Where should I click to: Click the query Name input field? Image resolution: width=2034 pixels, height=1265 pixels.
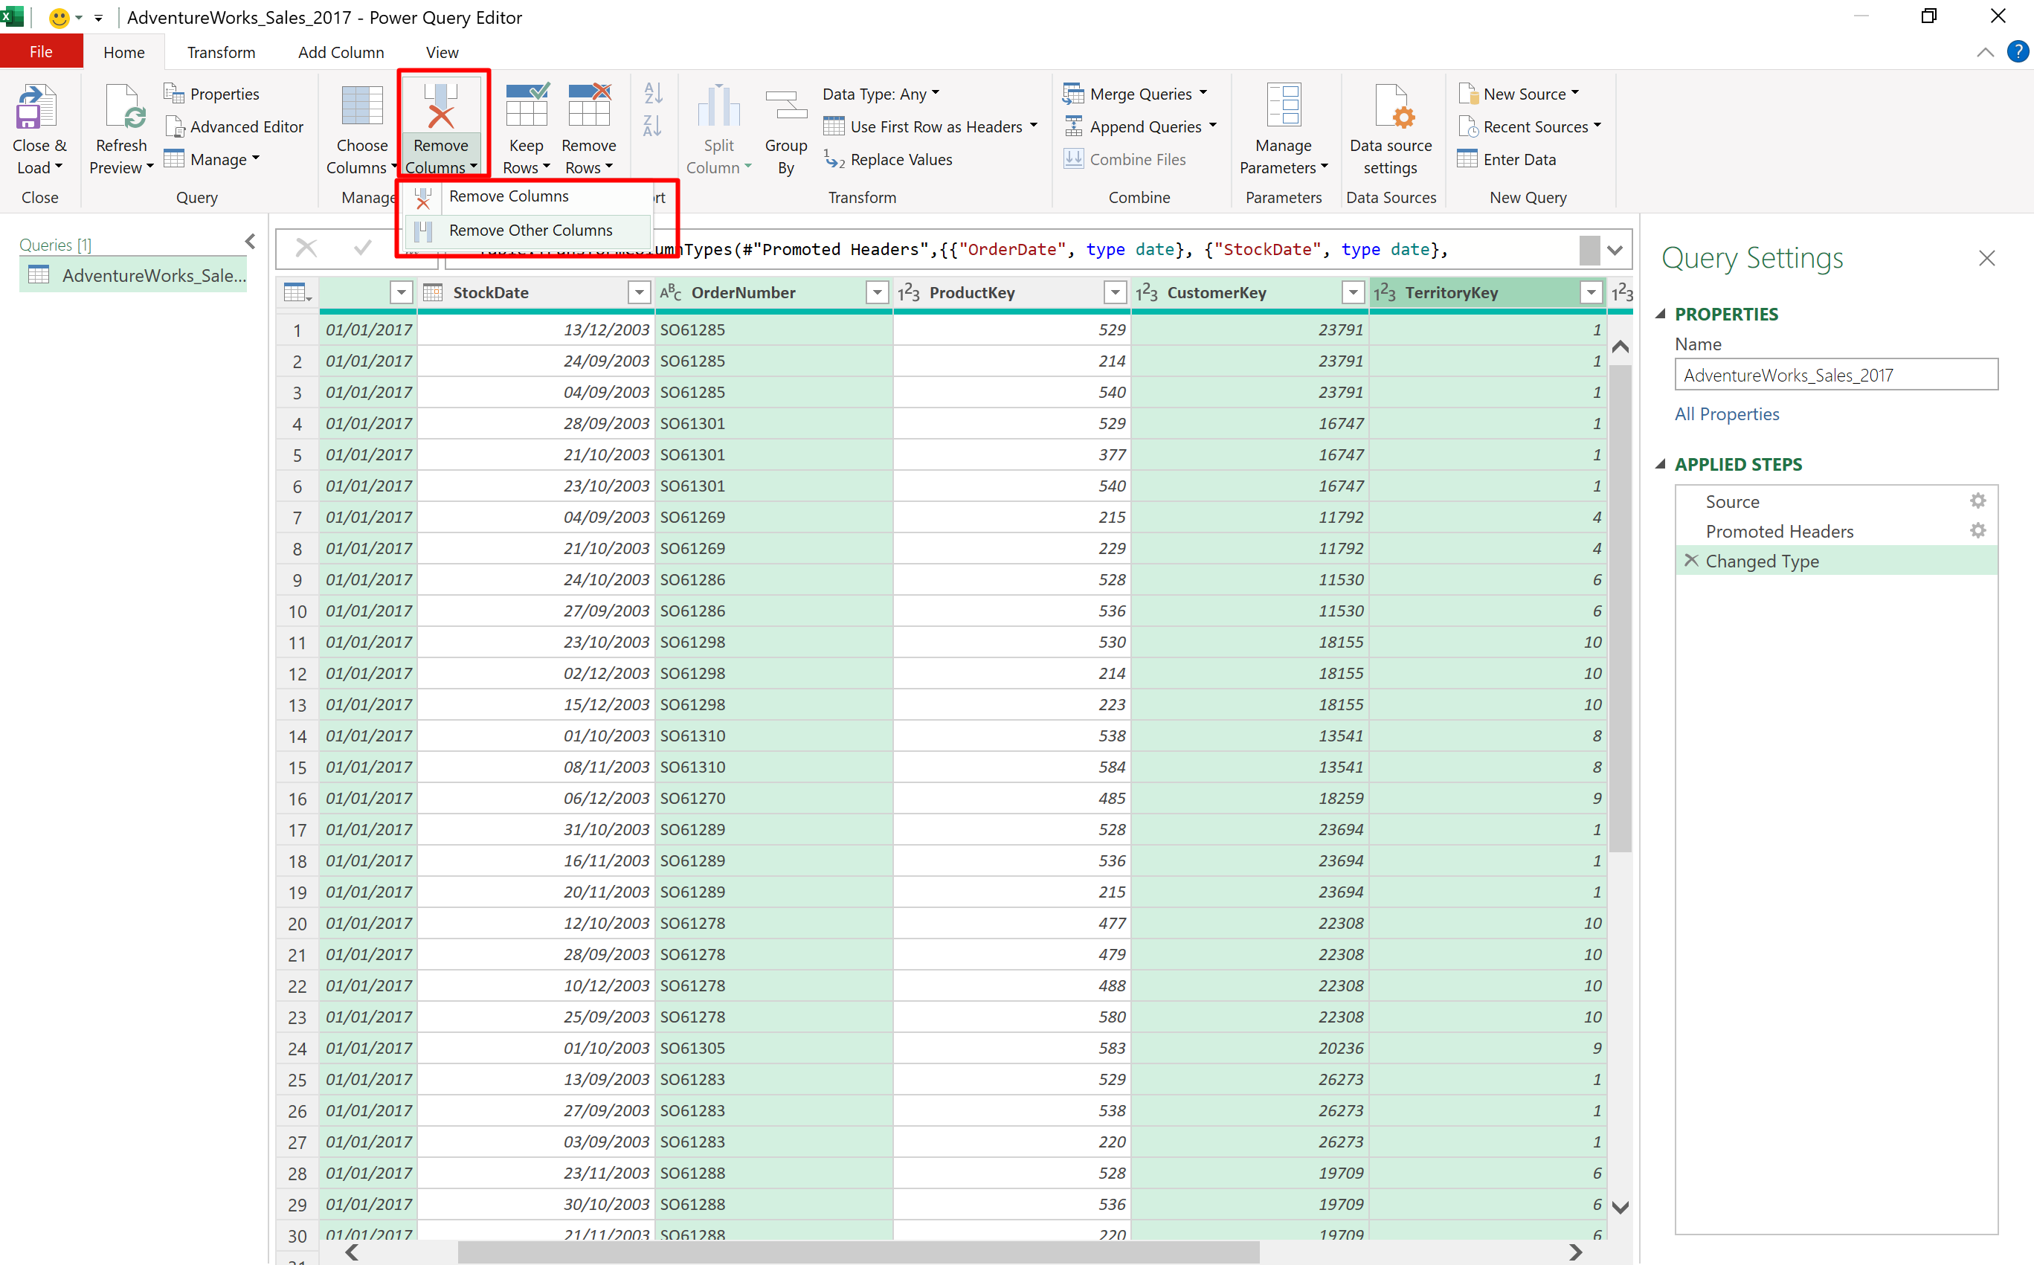(x=1835, y=375)
